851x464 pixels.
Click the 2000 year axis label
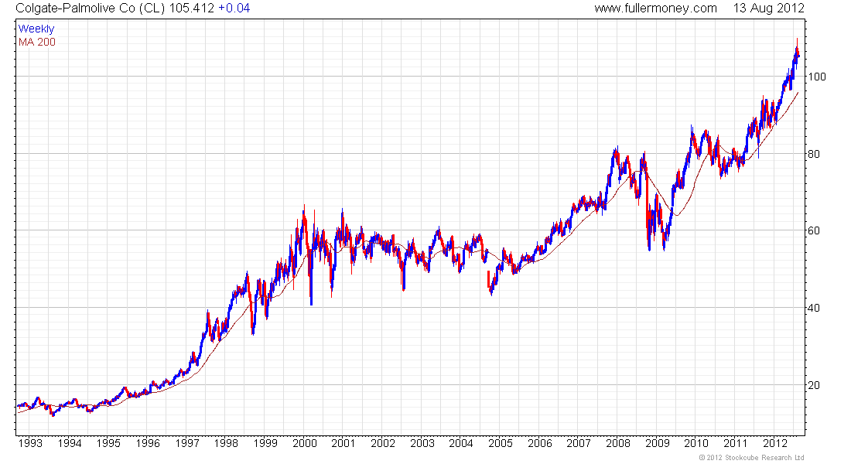(305, 443)
